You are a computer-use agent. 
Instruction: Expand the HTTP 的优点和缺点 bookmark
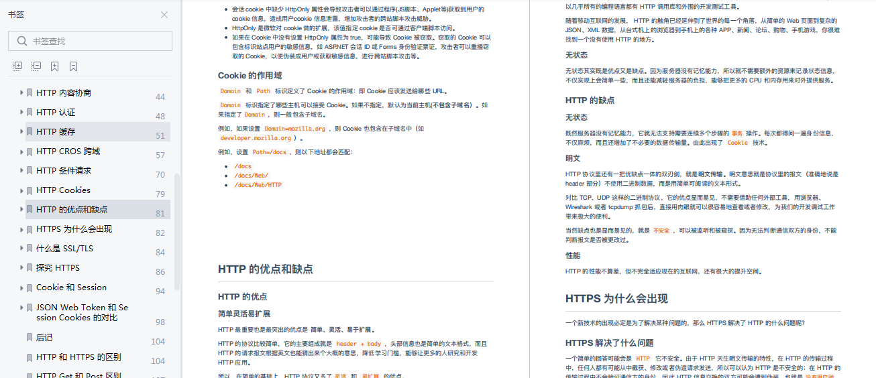pyautogui.click(x=21, y=209)
